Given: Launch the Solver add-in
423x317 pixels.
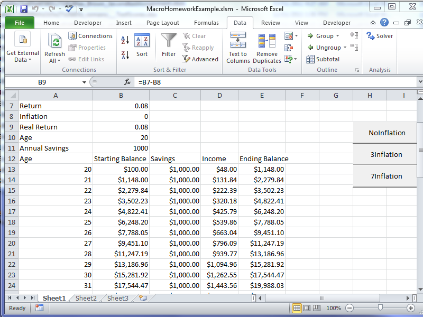Looking at the screenshot, I should (380, 36).
